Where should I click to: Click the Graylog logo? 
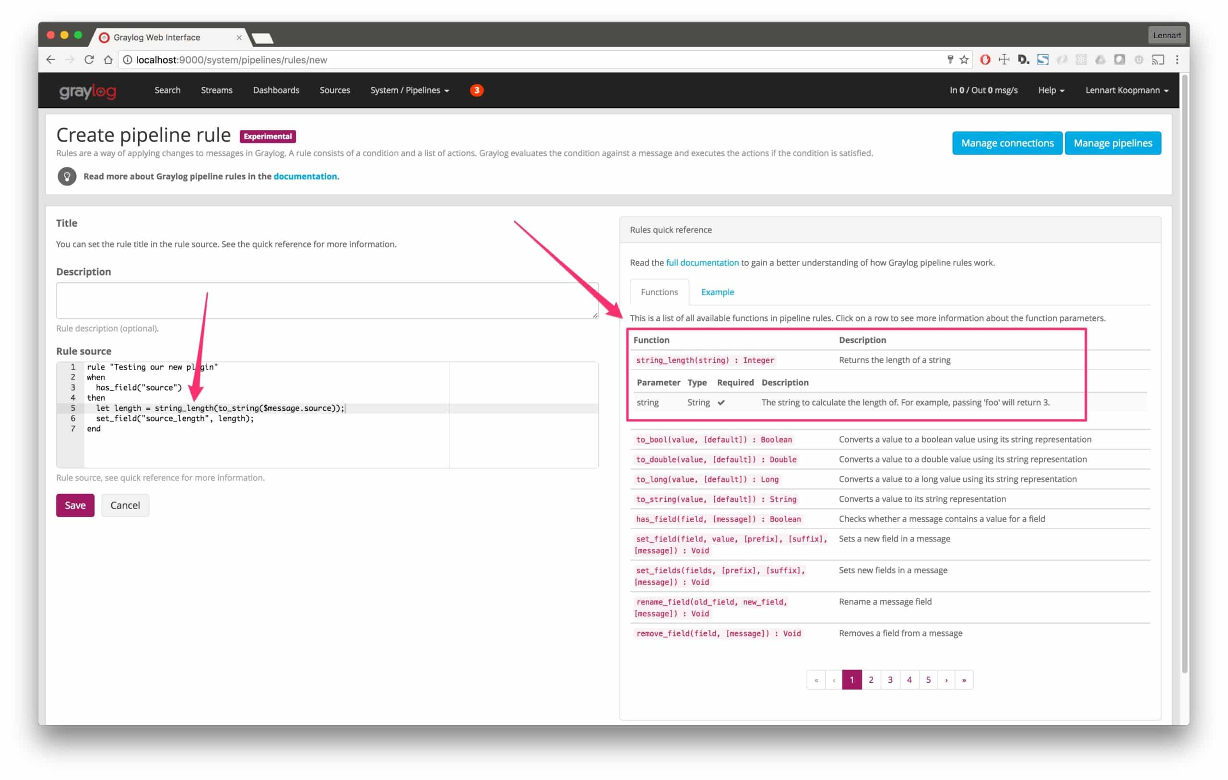click(x=88, y=91)
